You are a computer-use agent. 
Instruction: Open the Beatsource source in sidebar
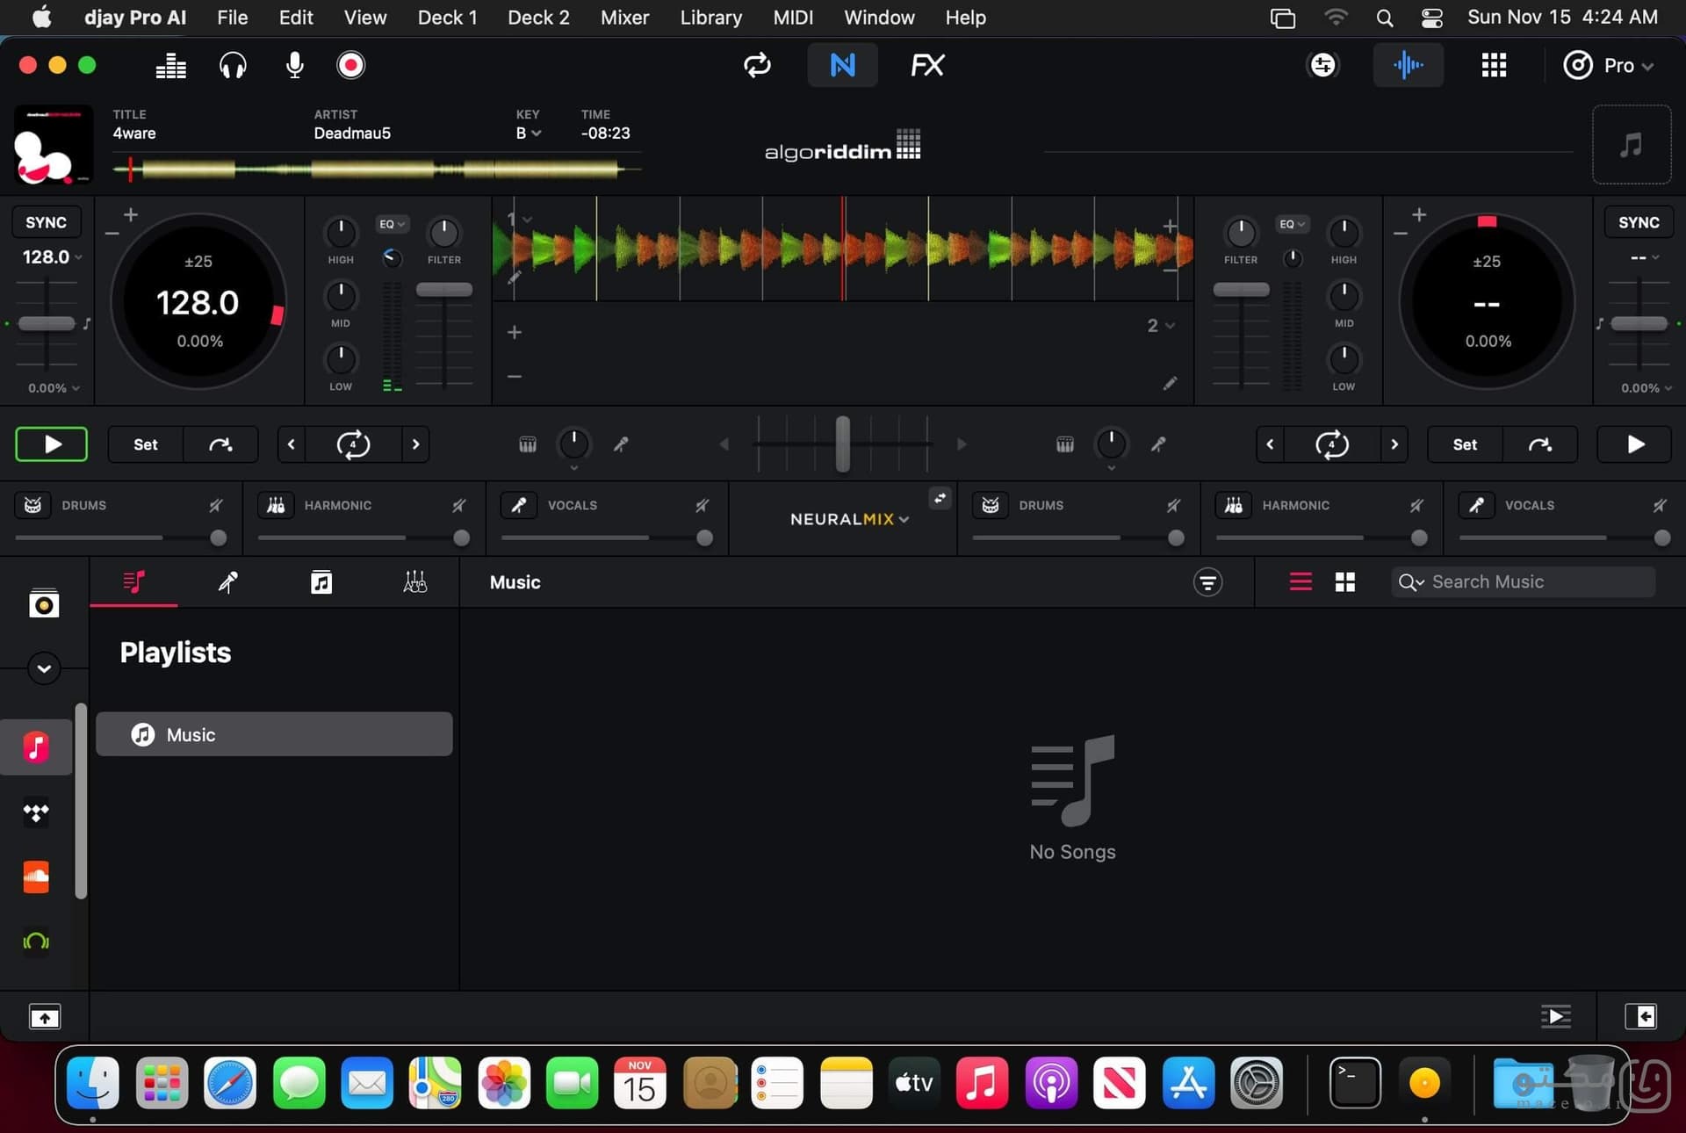36,942
